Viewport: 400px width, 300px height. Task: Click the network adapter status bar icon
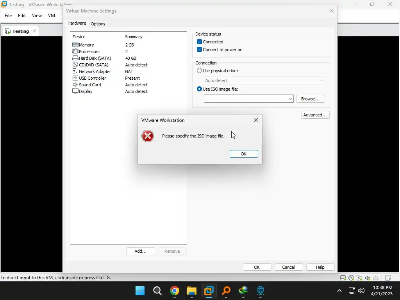click(x=359, y=278)
